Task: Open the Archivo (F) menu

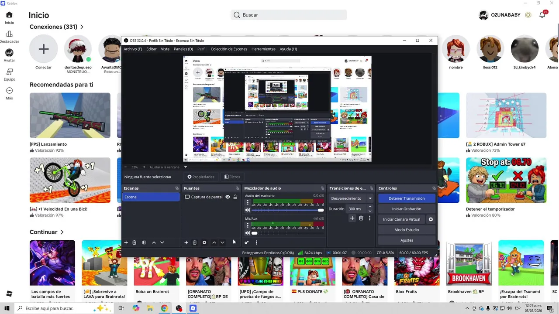Action: click(133, 49)
